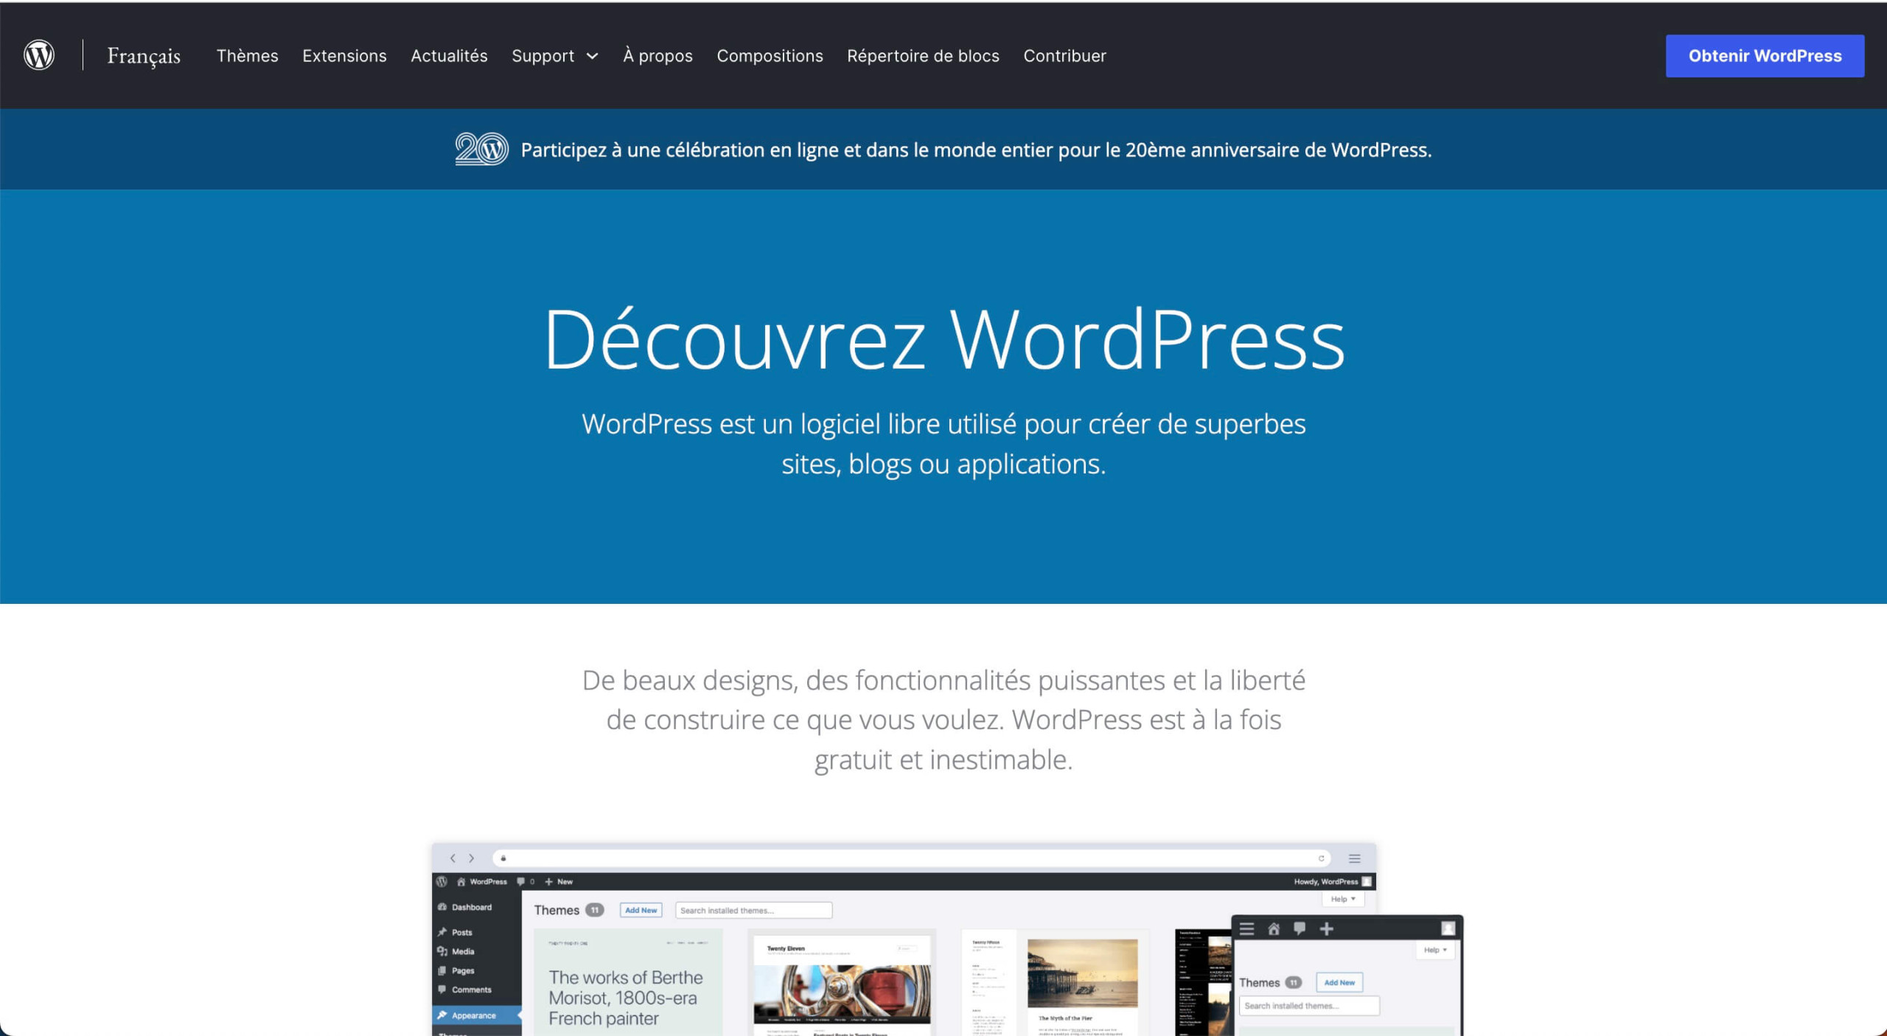This screenshot has height=1036, width=1887.
Task: Open Répertoire de blocs
Action: tap(923, 56)
